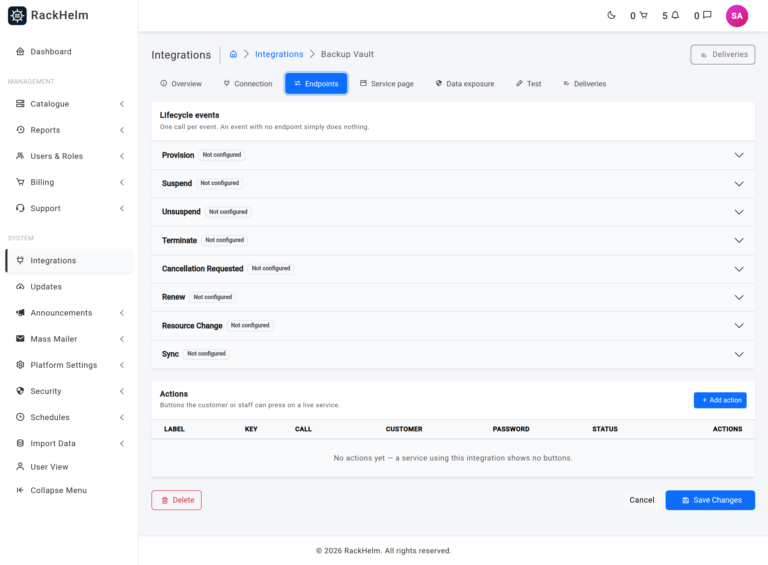Open notifications bell icon

pos(675,15)
